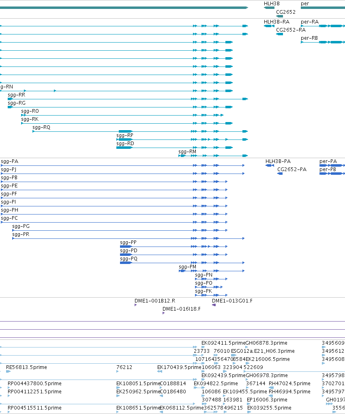Image resolution: width=345 pixels, height=414 pixels.
Task: Select the sgg-PD protein feature
Action: 174,255
